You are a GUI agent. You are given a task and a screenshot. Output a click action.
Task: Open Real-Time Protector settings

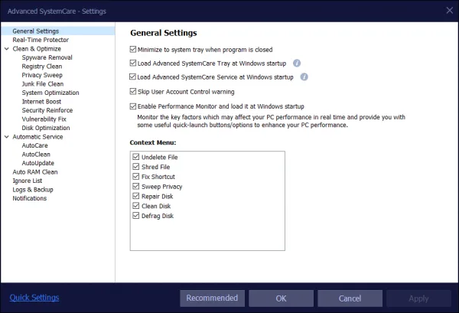click(41, 40)
